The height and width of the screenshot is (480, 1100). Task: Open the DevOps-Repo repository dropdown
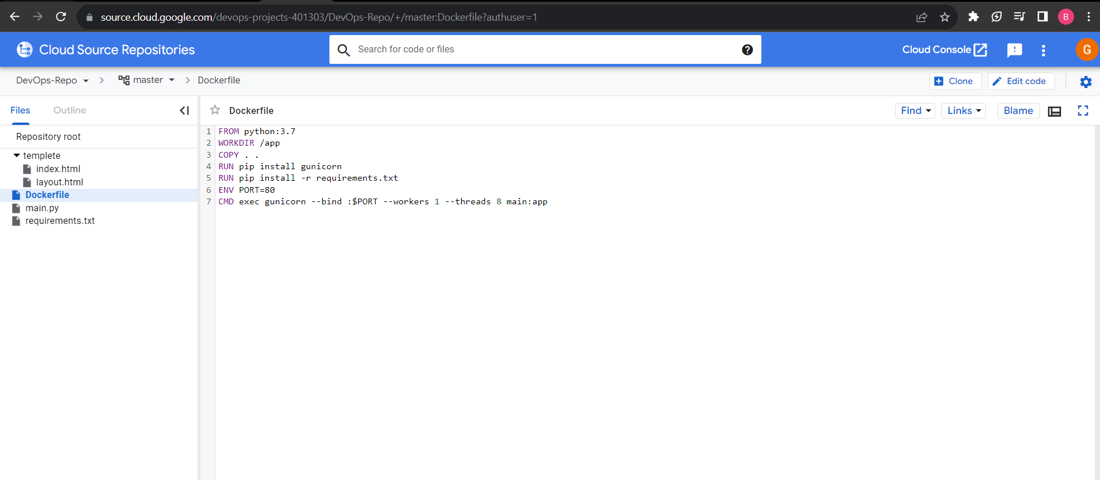(52, 81)
